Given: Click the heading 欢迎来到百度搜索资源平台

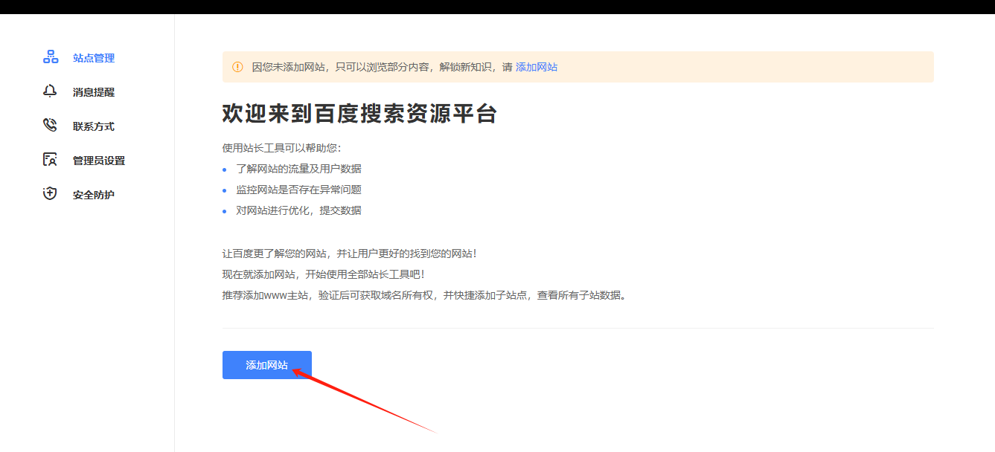Looking at the screenshot, I should pyautogui.click(x=359, y=114).
